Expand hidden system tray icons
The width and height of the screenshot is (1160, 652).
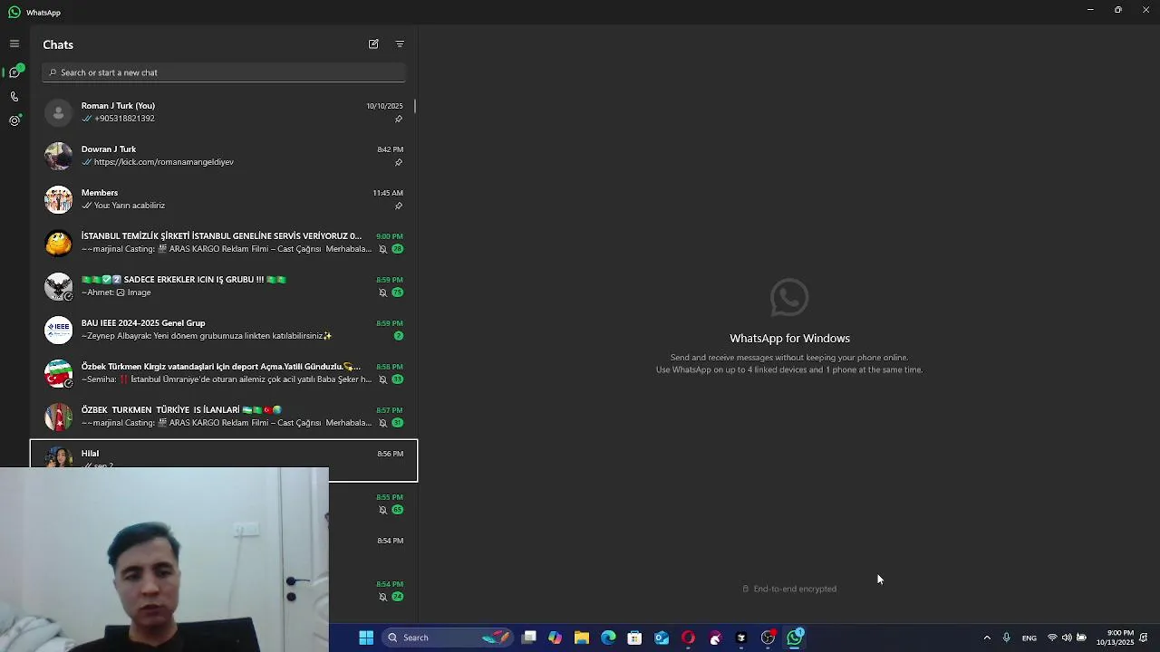[987, 638]
